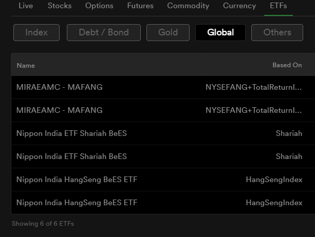The width and height of the screenshot is (315, 237).
Task: Show Others ETF category
Action: click(x=277, y=32)
